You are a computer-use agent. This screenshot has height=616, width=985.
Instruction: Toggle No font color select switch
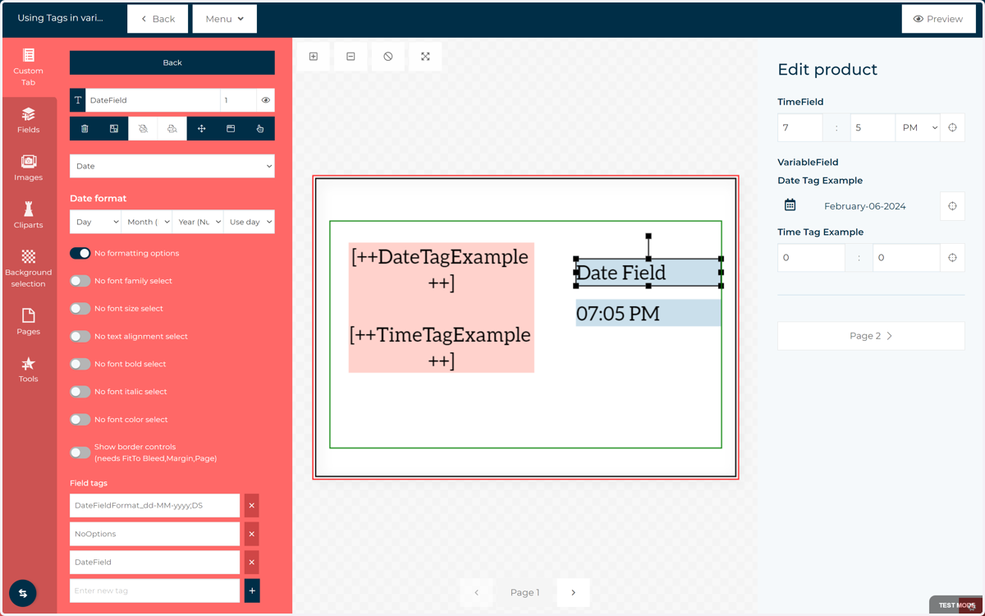pyautogui.click(x=80, y=420)
